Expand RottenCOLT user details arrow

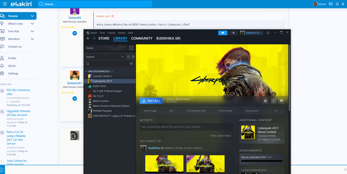[75, 99]
